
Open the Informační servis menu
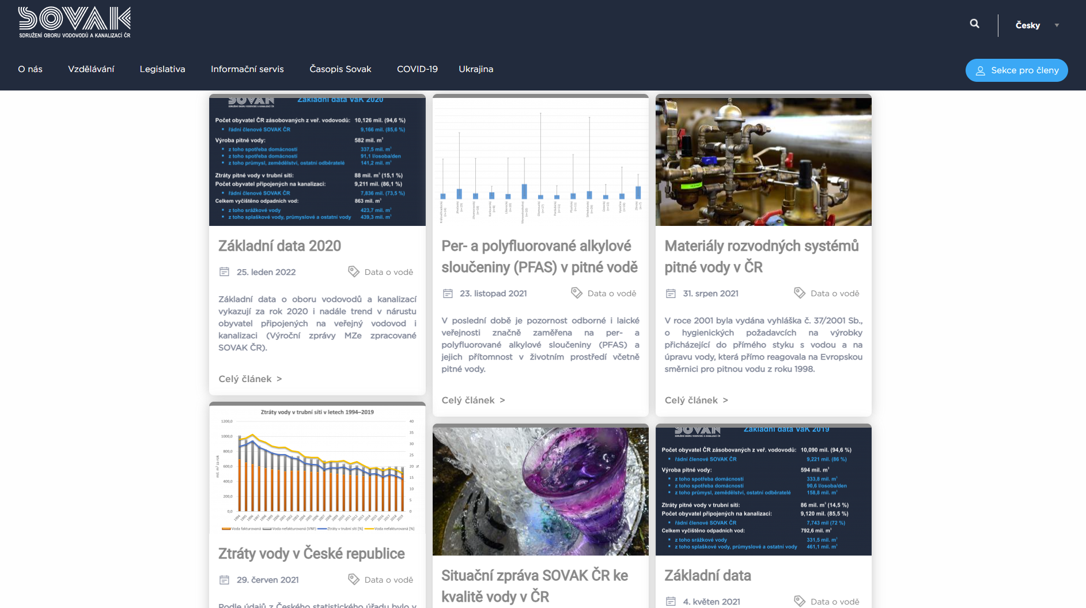point(247,69)
